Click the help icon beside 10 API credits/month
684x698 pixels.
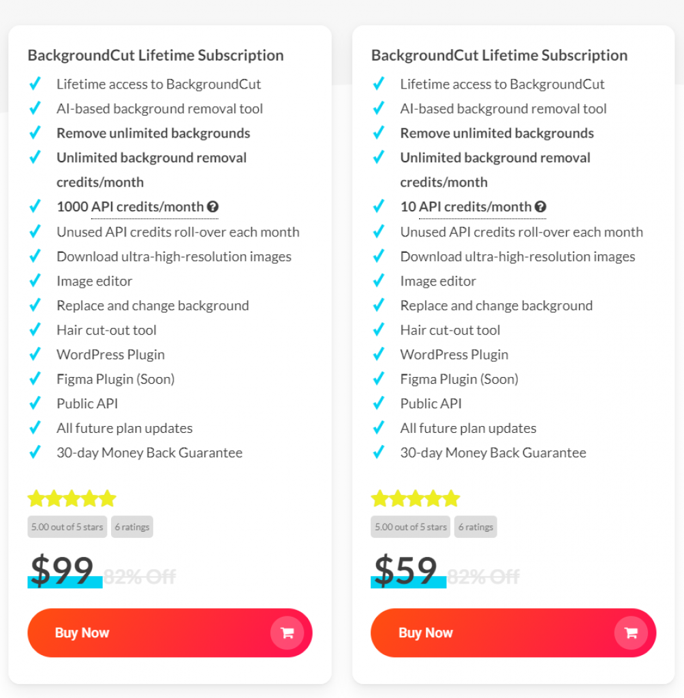tap(540, 207)
